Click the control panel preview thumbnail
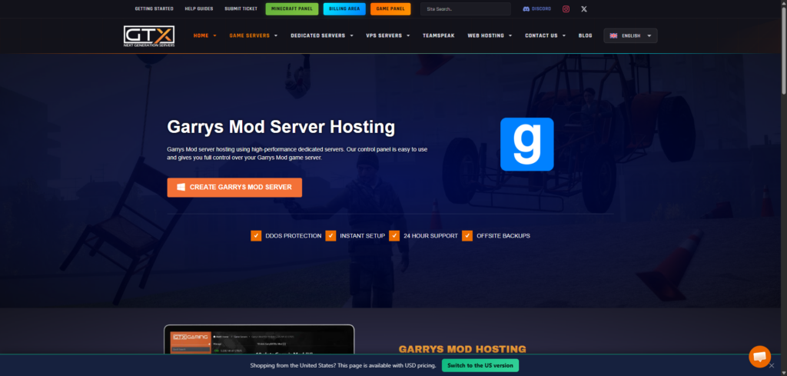 point(259,341)
